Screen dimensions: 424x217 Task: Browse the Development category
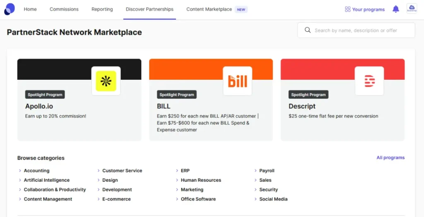[117, 189]
